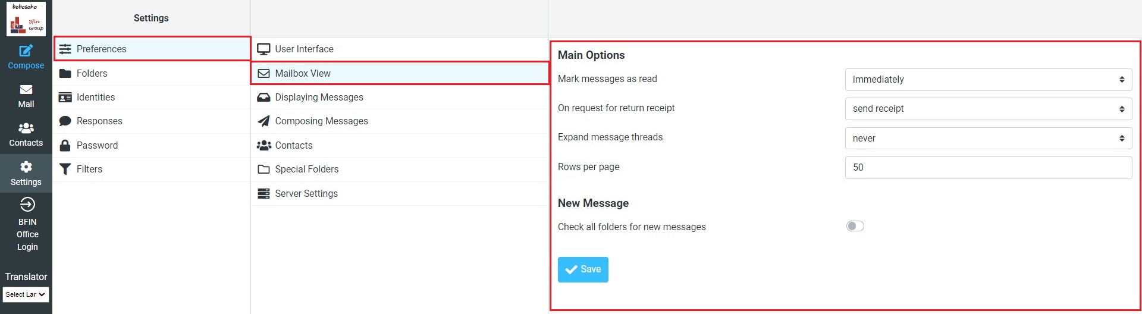Image resolution: width=1142 pixels, height=314 pixels.
Task: Open the Password lock section
Action: point(97,145)
